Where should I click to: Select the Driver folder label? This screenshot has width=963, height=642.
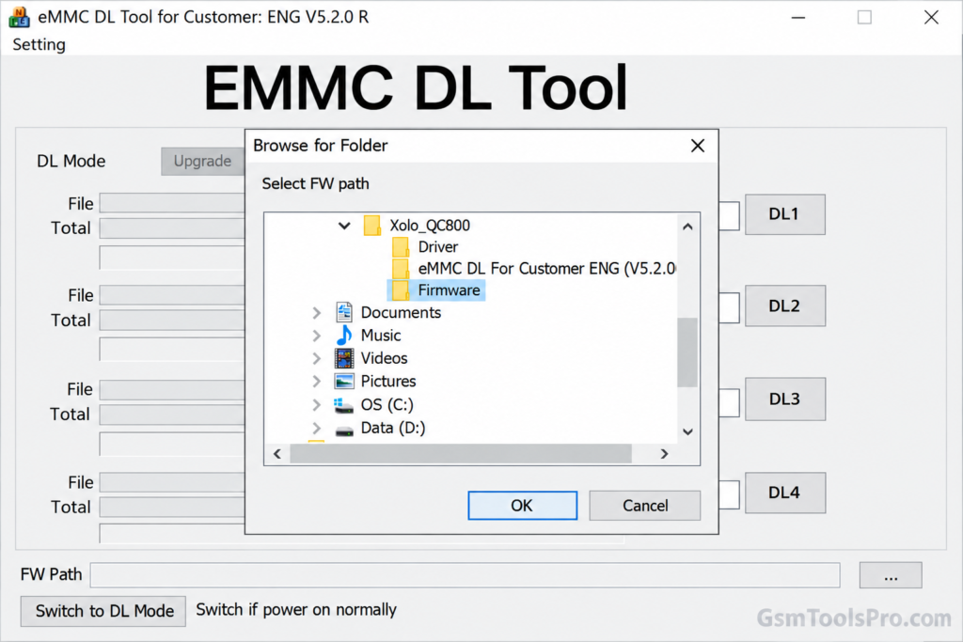tap(438, 246)
